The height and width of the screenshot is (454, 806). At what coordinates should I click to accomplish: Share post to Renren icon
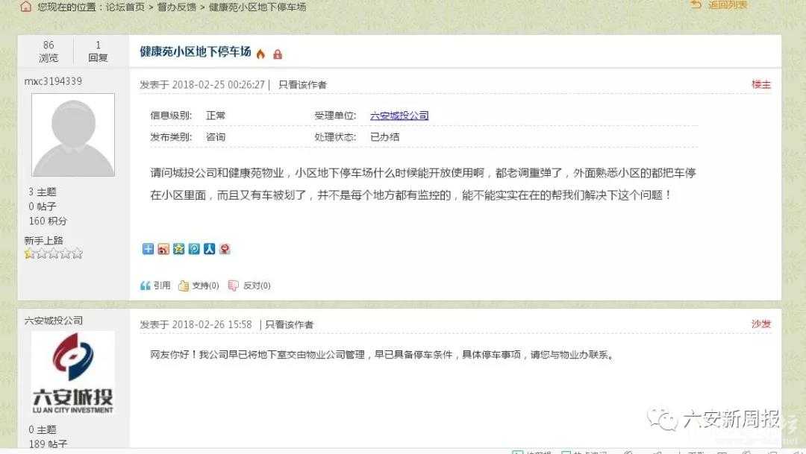[x=209, y=249]
